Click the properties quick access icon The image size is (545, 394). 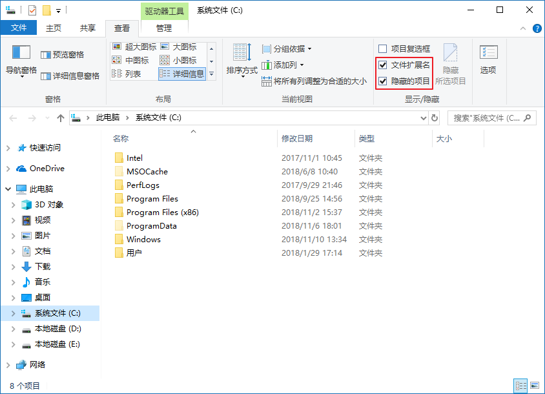32,10
